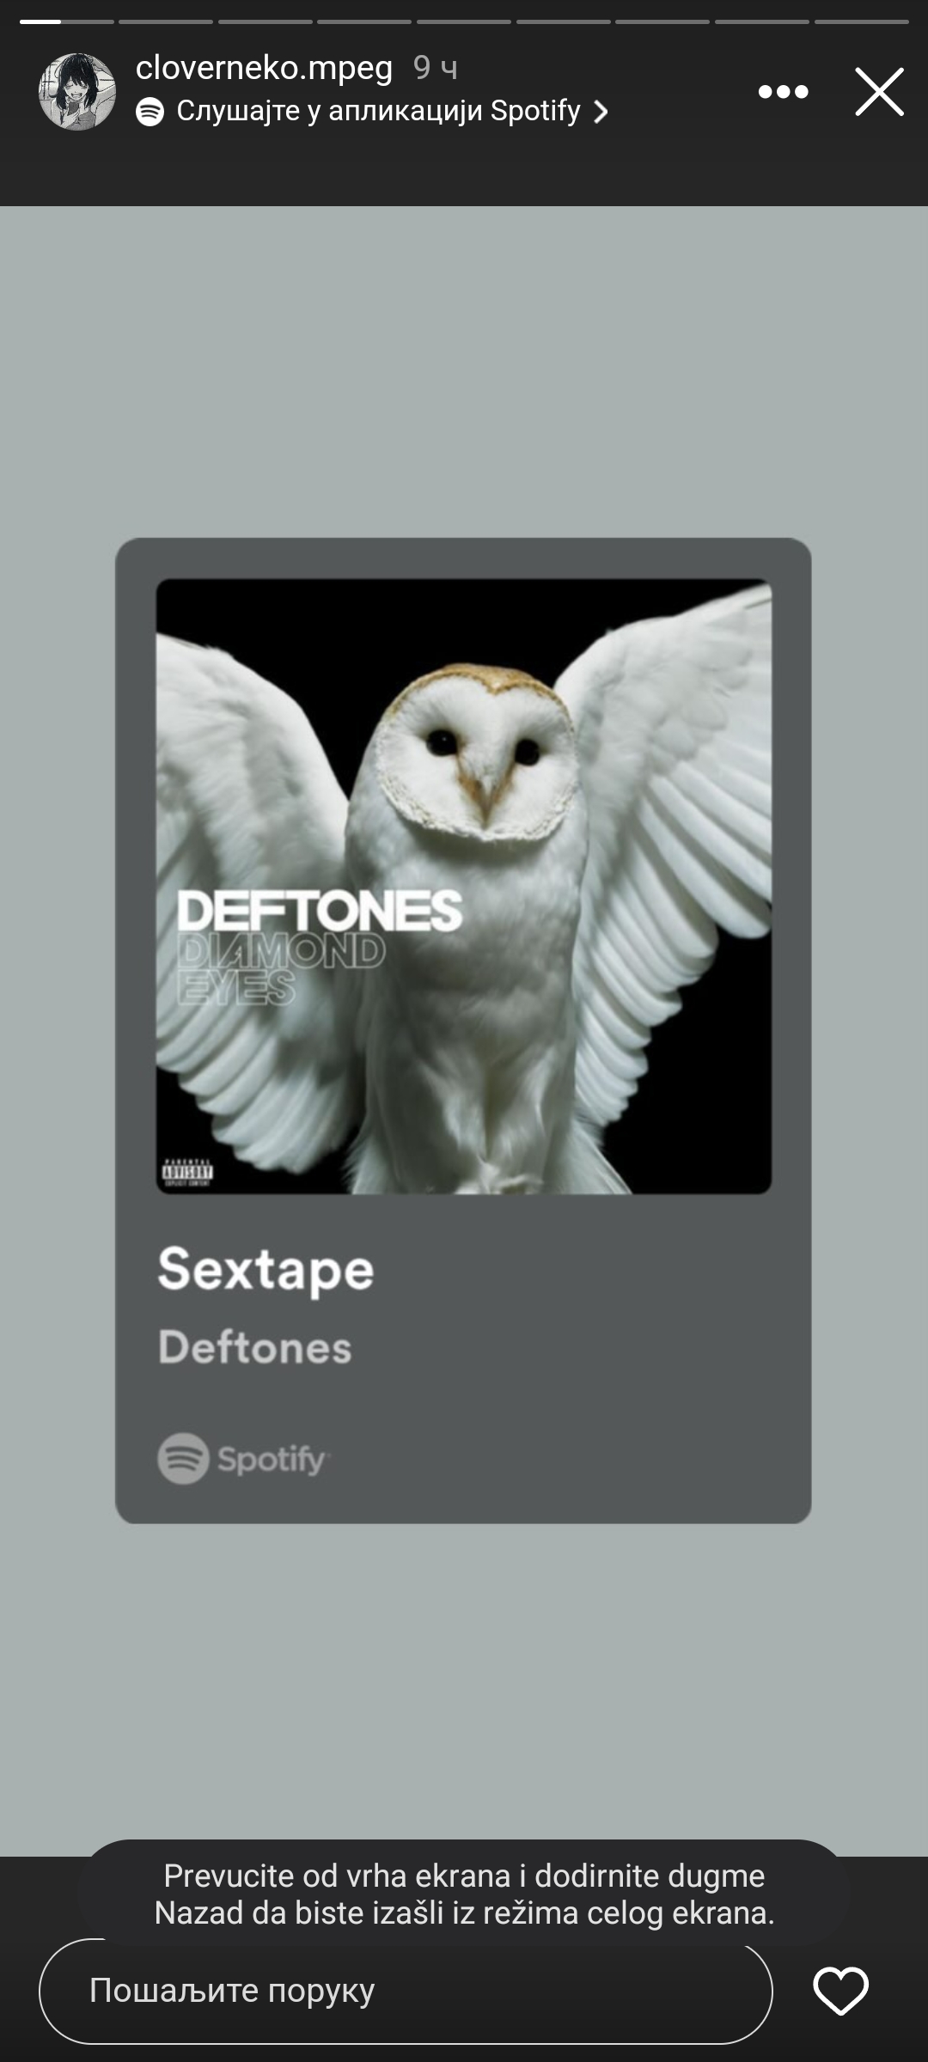Tap the Parental Advisory label on cover

(187, 1172)
